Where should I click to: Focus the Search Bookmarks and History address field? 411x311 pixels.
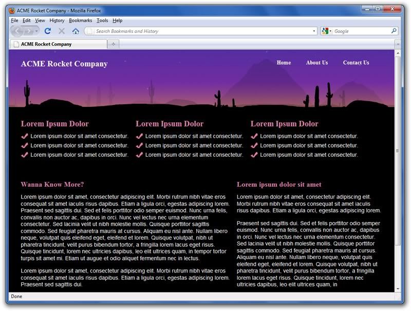click(200, 31)
